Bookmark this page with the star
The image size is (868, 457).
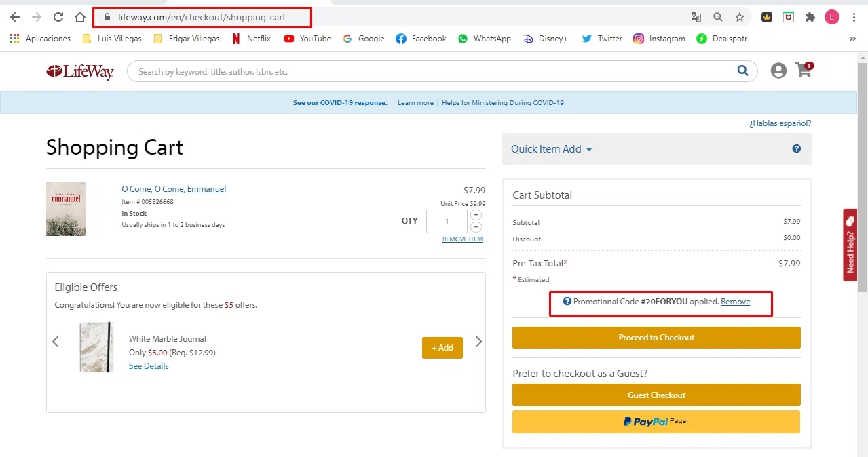(740, 17)
